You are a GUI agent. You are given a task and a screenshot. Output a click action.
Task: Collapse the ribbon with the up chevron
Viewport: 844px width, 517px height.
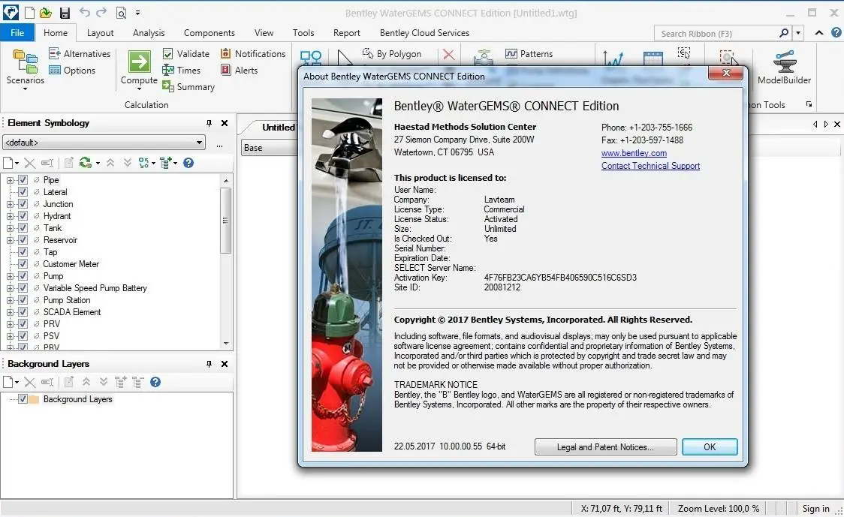click(x=819, y=33)
